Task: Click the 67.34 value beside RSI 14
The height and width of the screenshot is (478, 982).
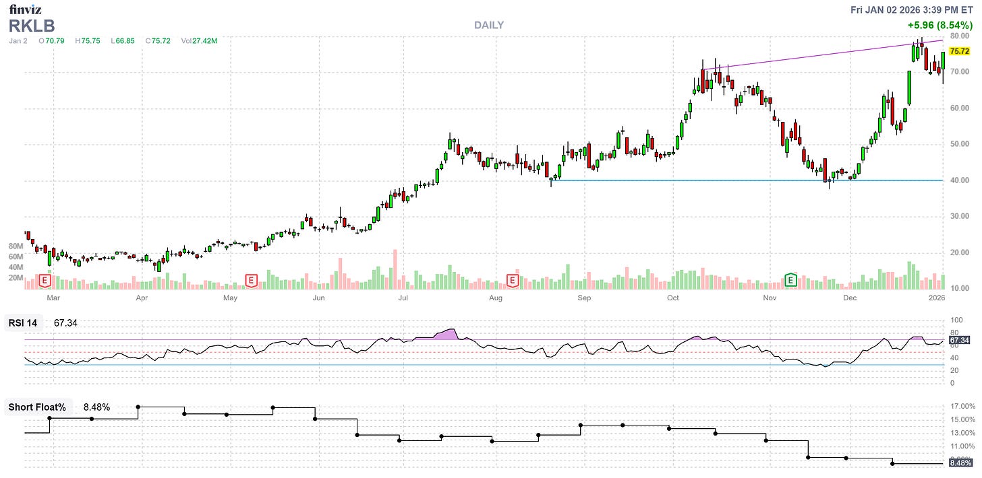Action: [x=65, y=323]
